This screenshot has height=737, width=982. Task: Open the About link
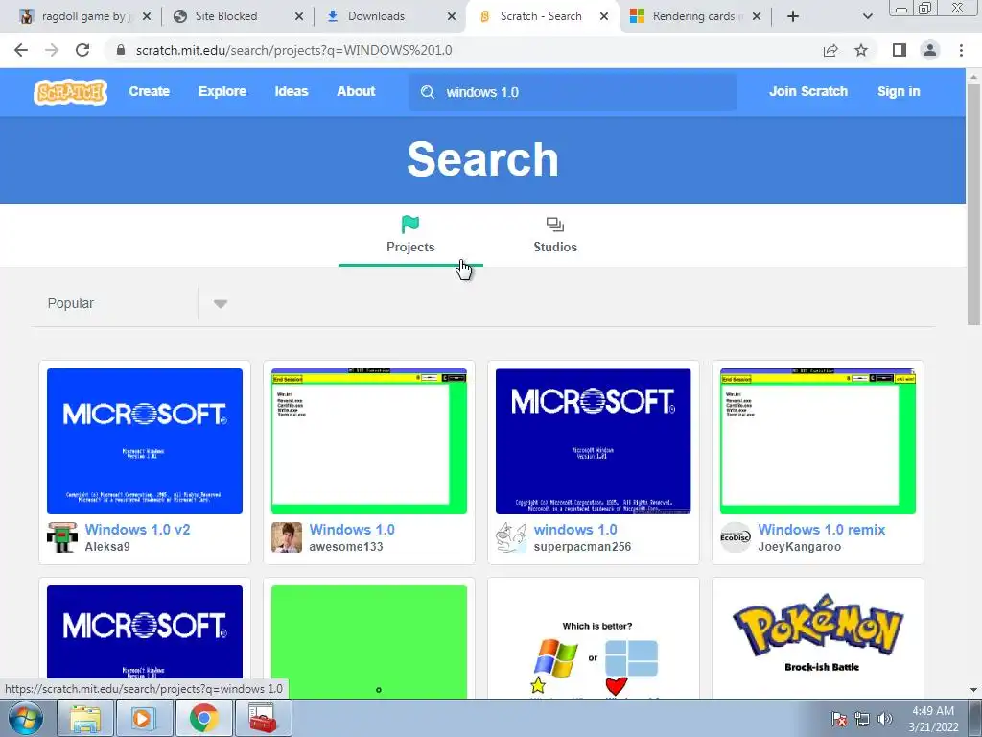tap(356, 91)
